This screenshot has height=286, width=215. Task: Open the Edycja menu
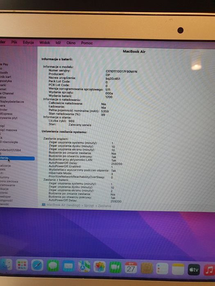(x=28, y=42)
